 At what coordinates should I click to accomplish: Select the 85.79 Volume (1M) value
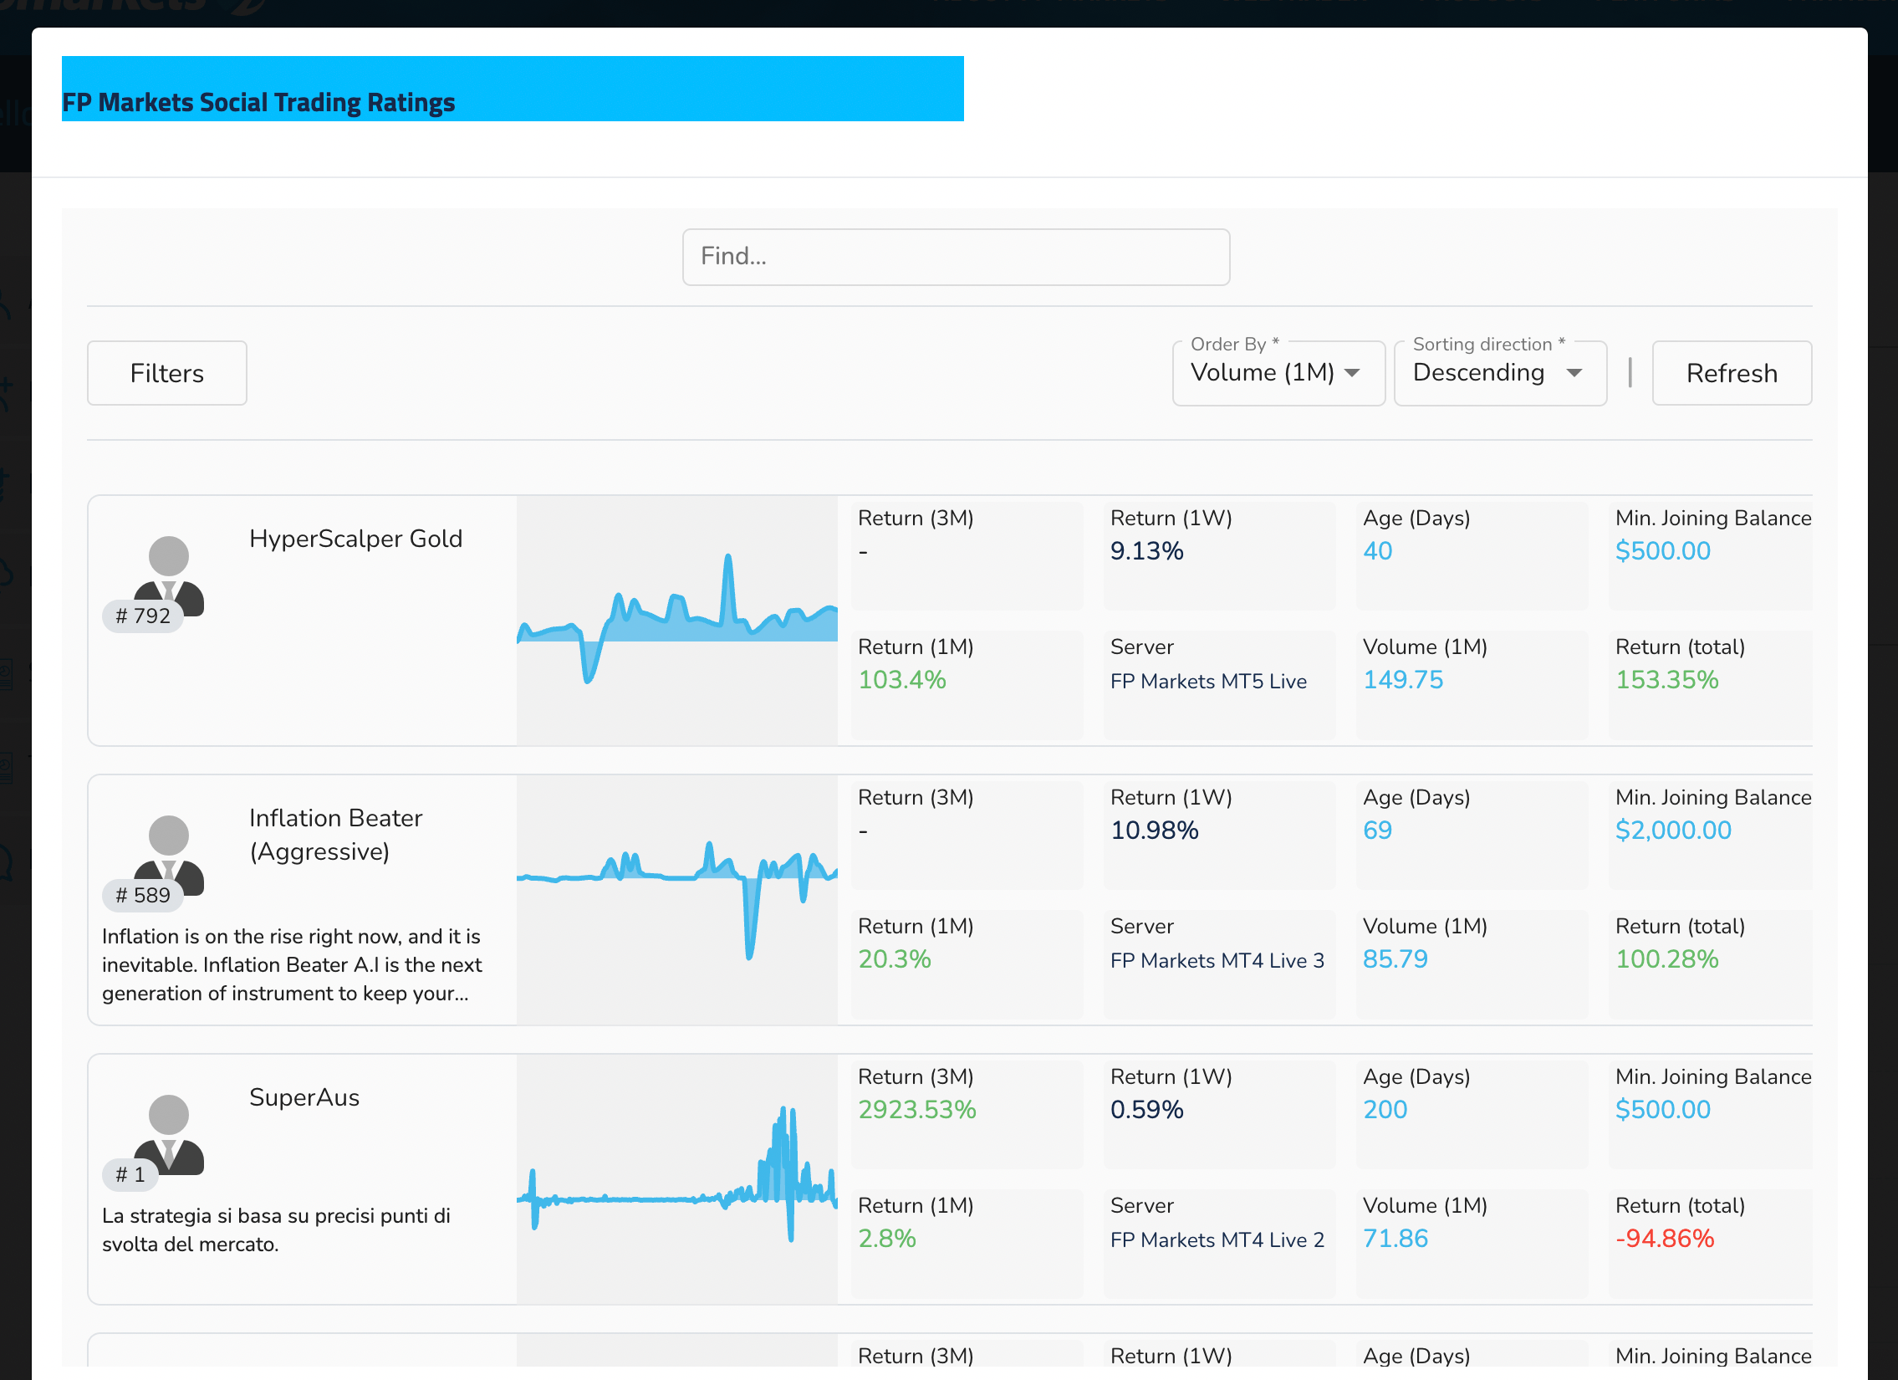click(x=1395, y=959)
